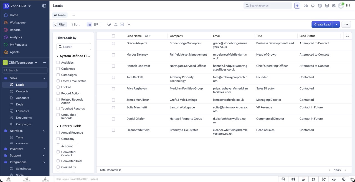
Task: Select the All Leads tab
Action: (x=60, y=15)
